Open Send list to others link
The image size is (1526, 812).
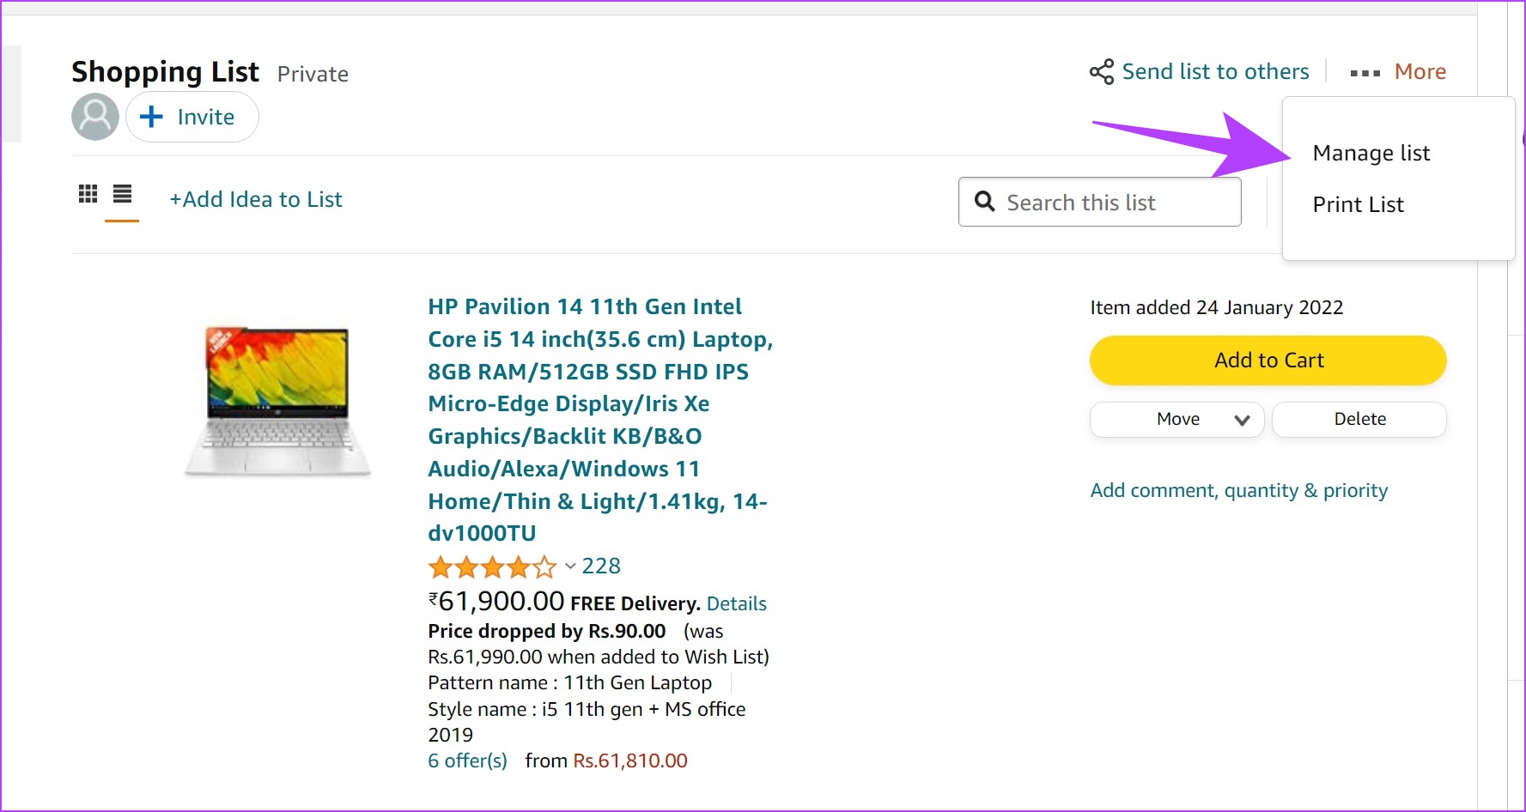click(1215, 72)
